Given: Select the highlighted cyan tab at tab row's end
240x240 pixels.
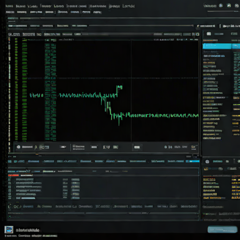Looking at the screenshot, I should coord(193,161).
